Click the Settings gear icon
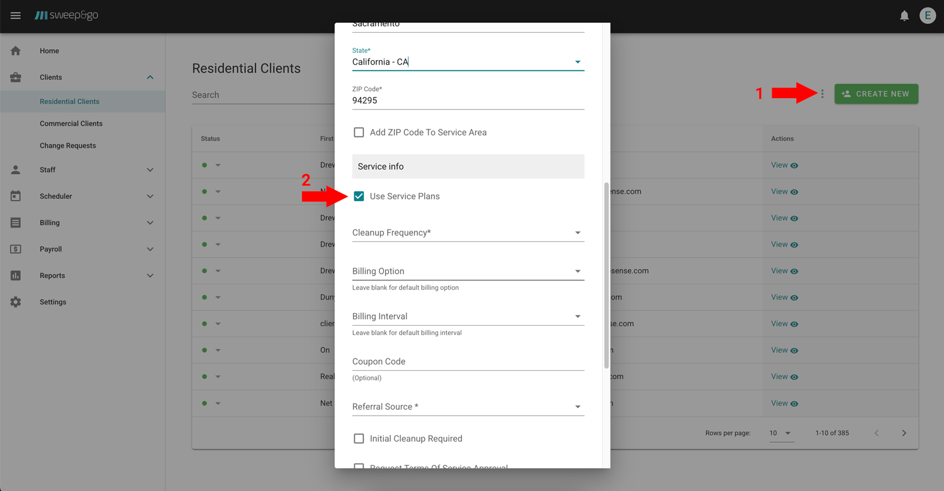Screen dimensions: 944x491 [x=16, y=302]
